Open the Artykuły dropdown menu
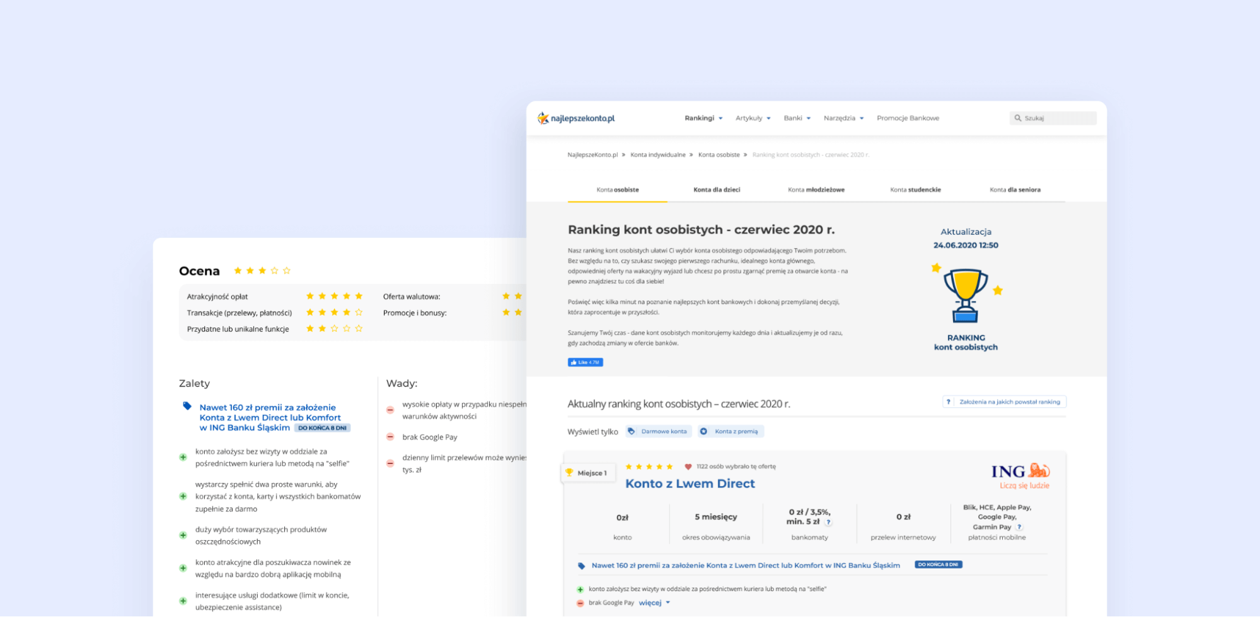Screen dimensions: 1260x617 pyautogui.click(x=753, y=118)
